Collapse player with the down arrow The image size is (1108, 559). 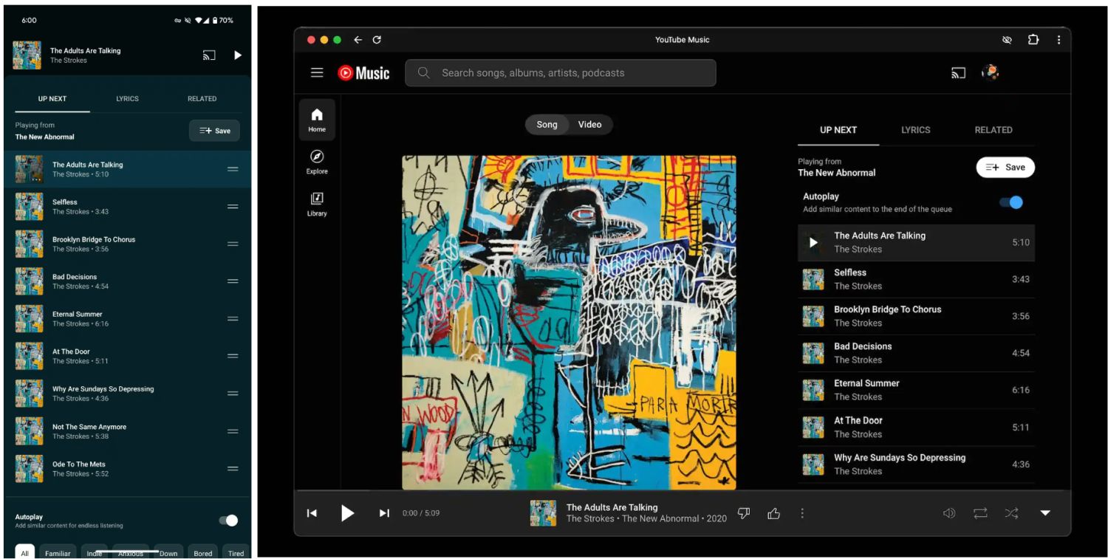tap(1045, 513)
